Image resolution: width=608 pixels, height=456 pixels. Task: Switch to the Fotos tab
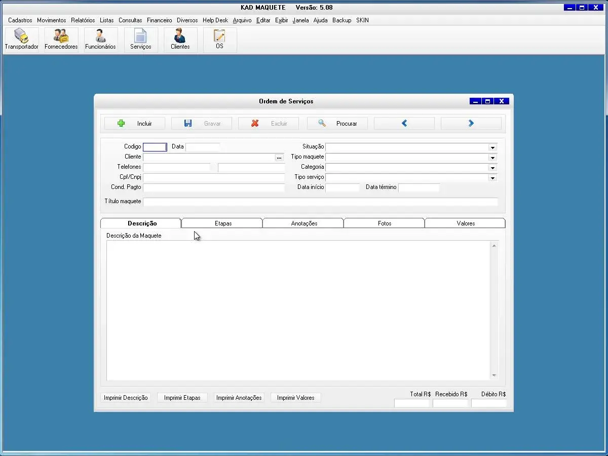(x=385, y=223)
